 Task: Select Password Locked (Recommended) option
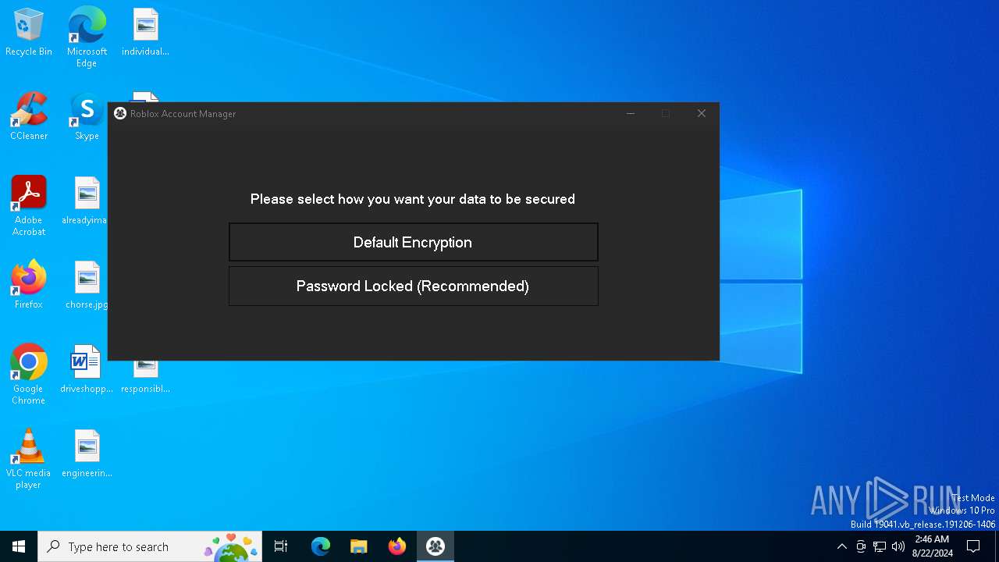click(x=413, y=286)
